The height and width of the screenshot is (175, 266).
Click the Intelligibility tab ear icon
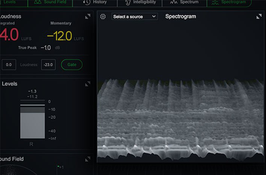click(128, 2)
